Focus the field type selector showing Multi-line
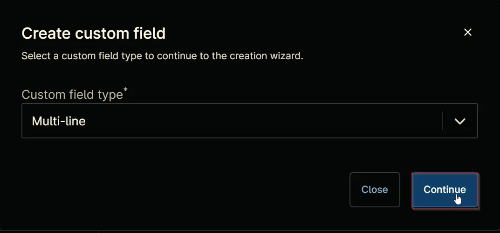 point(250,121)
